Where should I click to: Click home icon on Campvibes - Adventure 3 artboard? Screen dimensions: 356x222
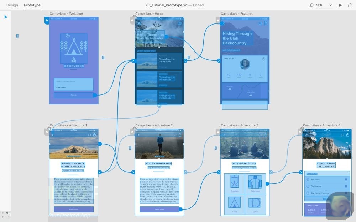point(218,132)
